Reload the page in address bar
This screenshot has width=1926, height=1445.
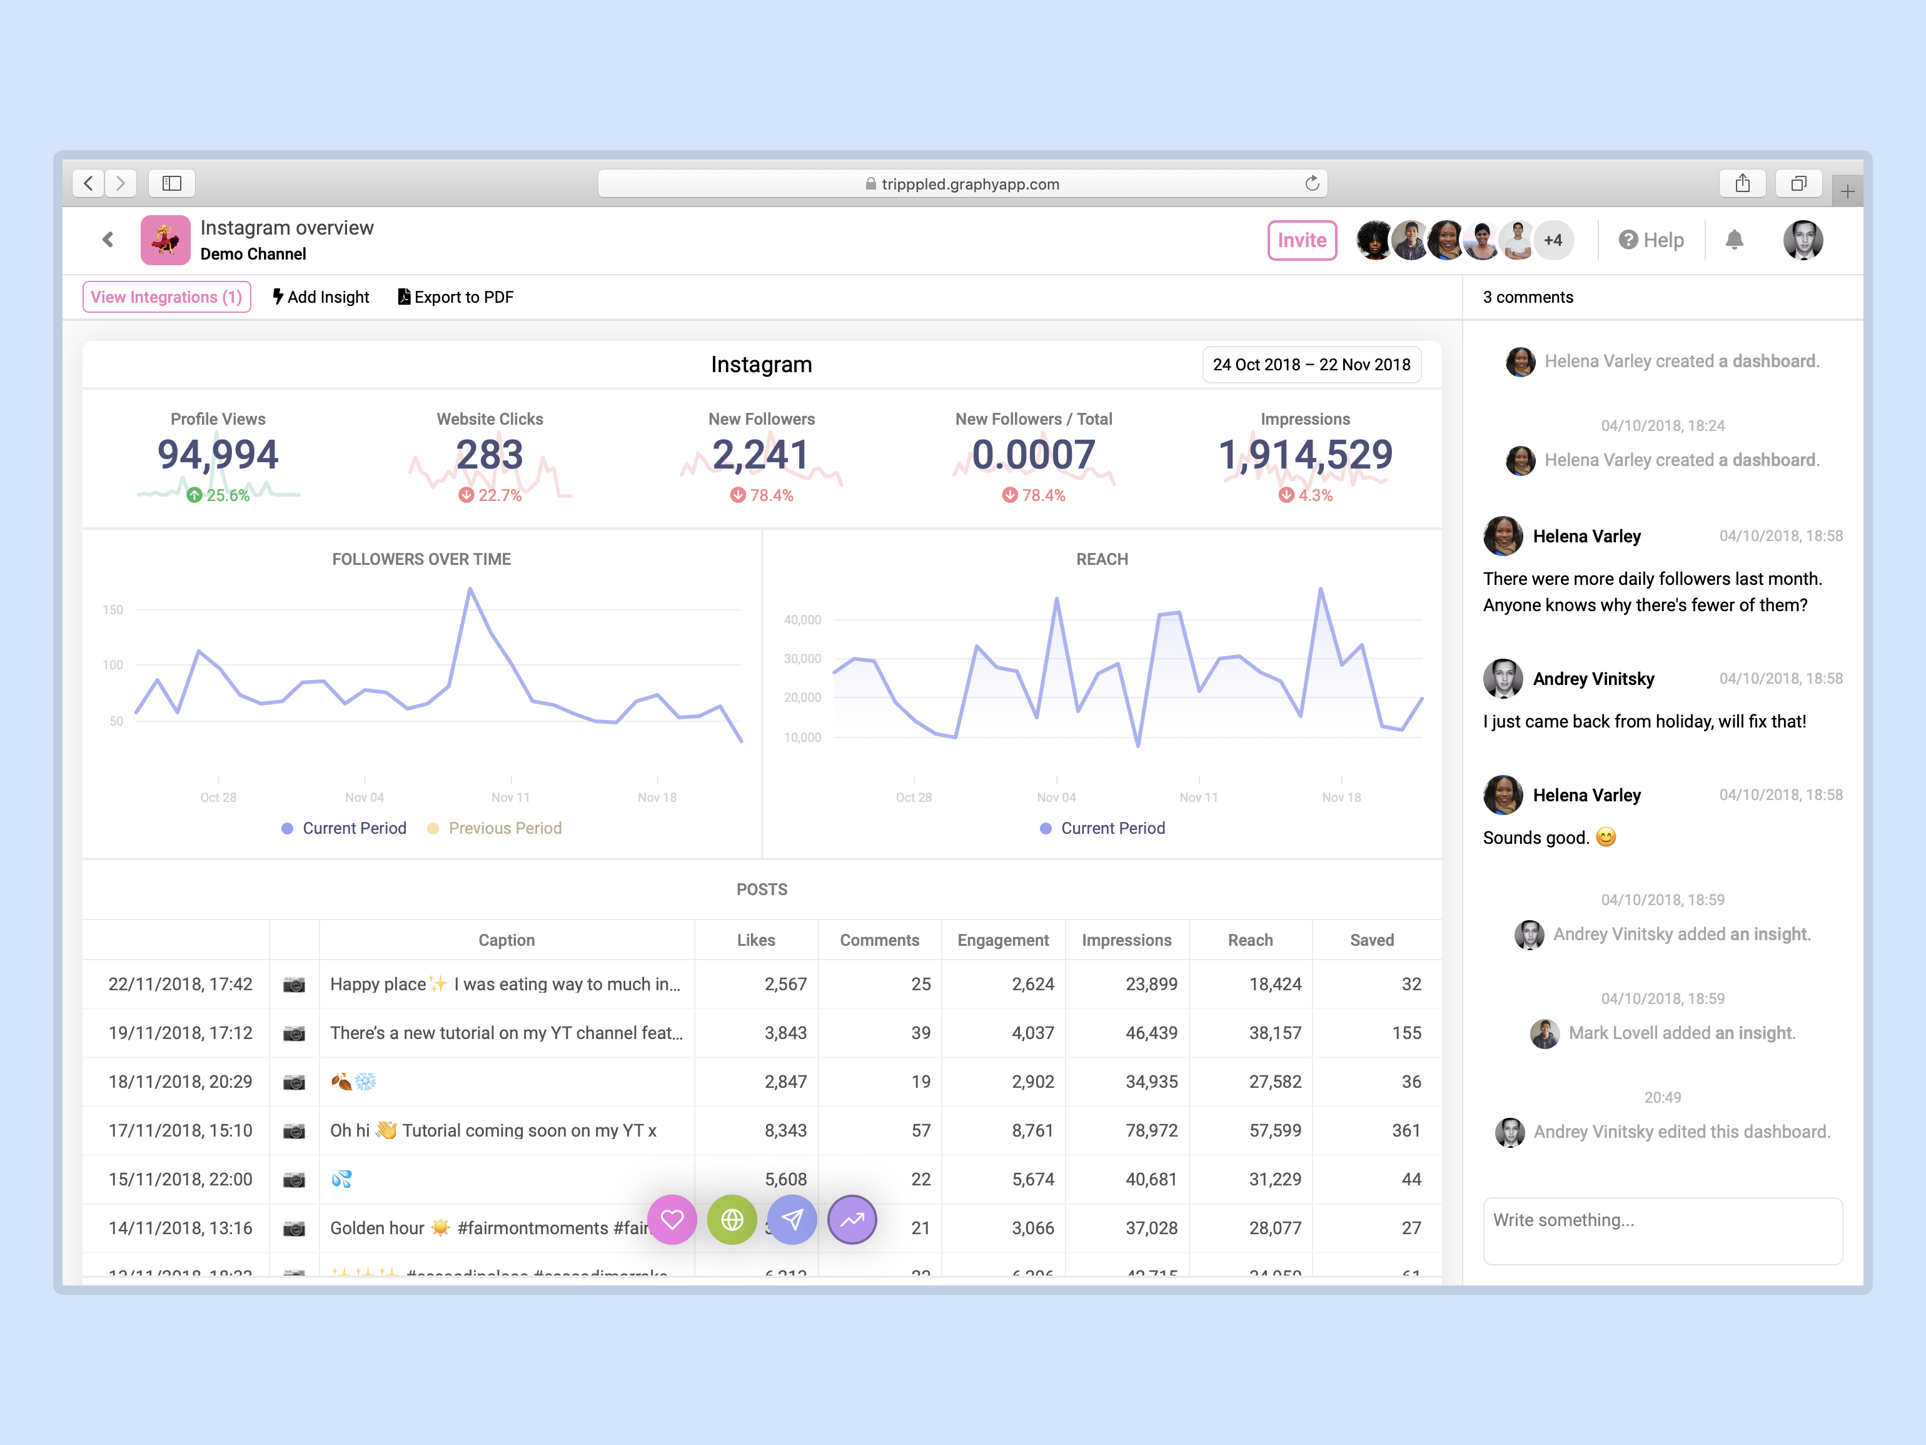(x=1311, y=184)
